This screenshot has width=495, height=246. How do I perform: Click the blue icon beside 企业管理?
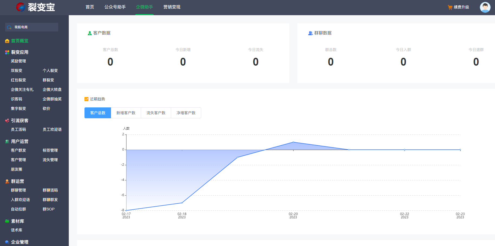click(x=7, y=242)
